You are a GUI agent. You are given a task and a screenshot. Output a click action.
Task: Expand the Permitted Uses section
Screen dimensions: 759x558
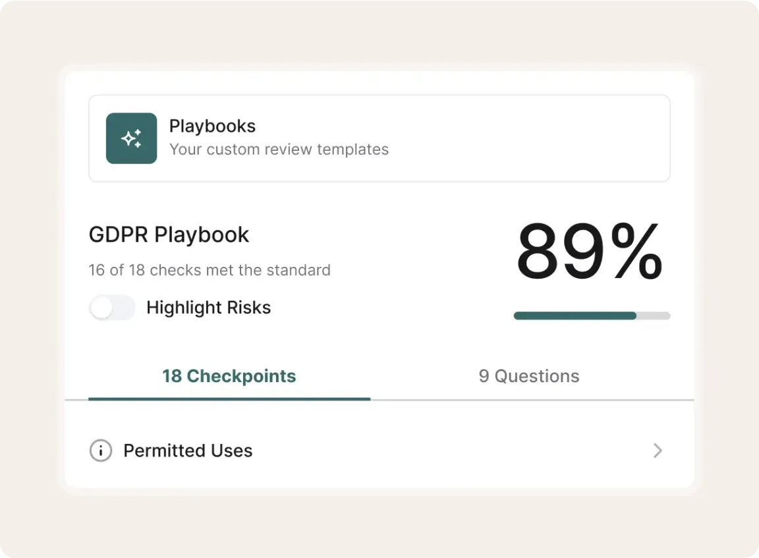(379, 451)
